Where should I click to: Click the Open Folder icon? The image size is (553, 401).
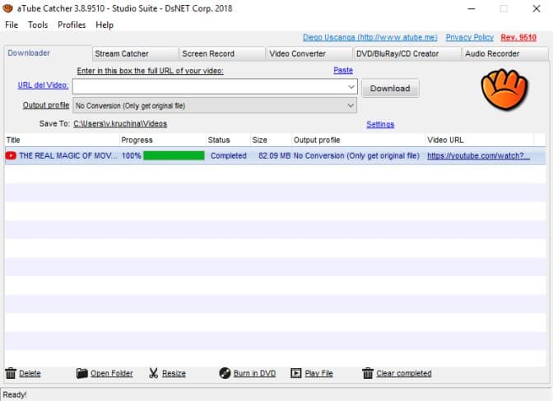[81, 373]
